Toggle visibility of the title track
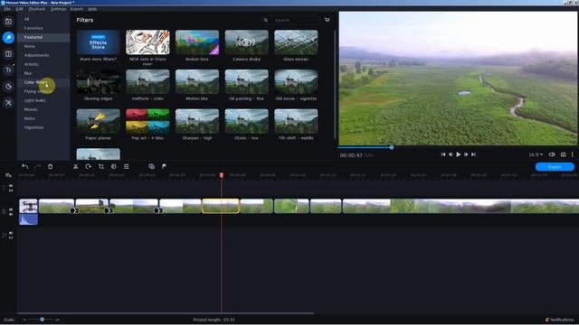 (x=11, y=186)
